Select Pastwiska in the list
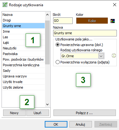This screenshot has width=119, height=130. [24, 54]
